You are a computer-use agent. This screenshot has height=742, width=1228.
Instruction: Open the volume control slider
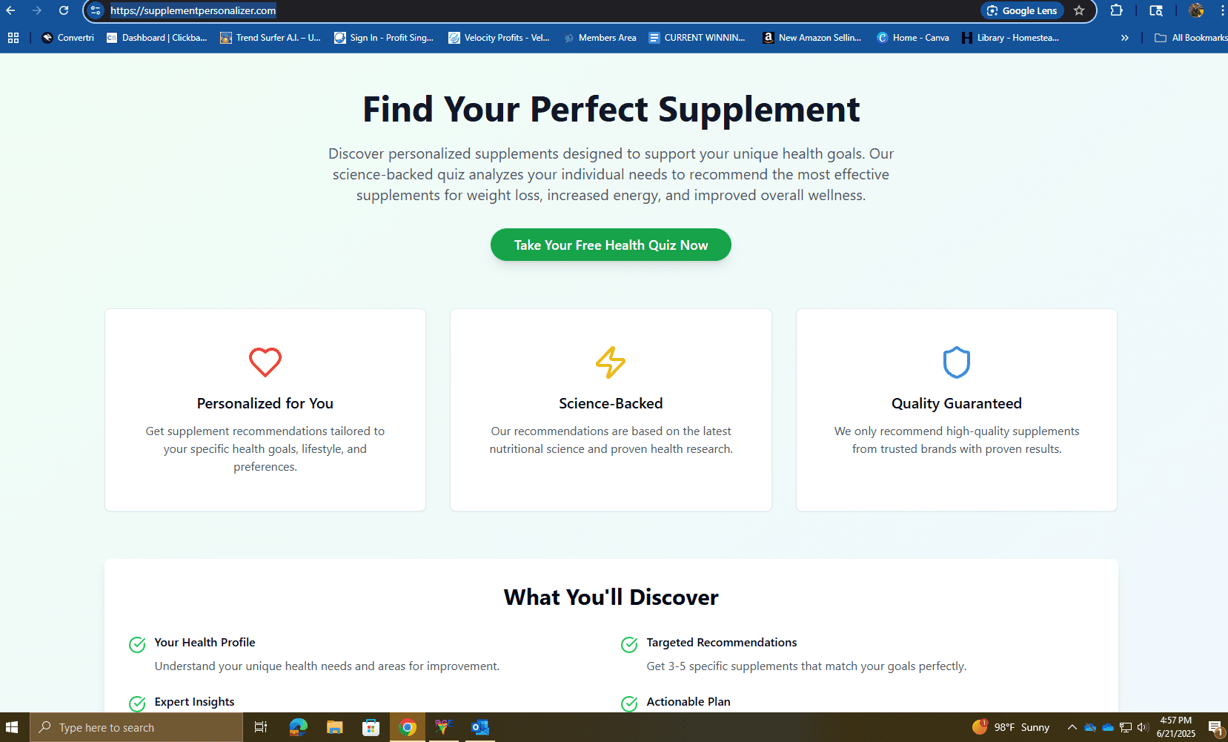1144,727
